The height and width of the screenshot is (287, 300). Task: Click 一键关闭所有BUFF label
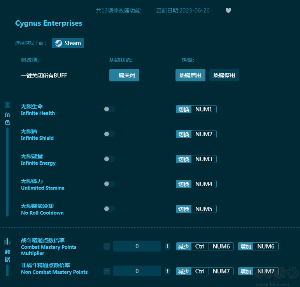[x=44, y=76]
